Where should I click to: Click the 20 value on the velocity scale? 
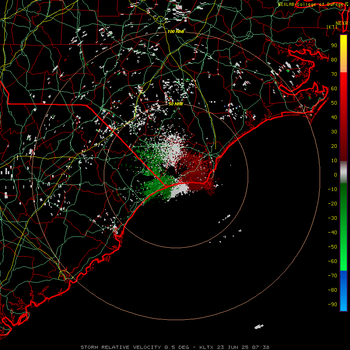[x=334, y=146]
